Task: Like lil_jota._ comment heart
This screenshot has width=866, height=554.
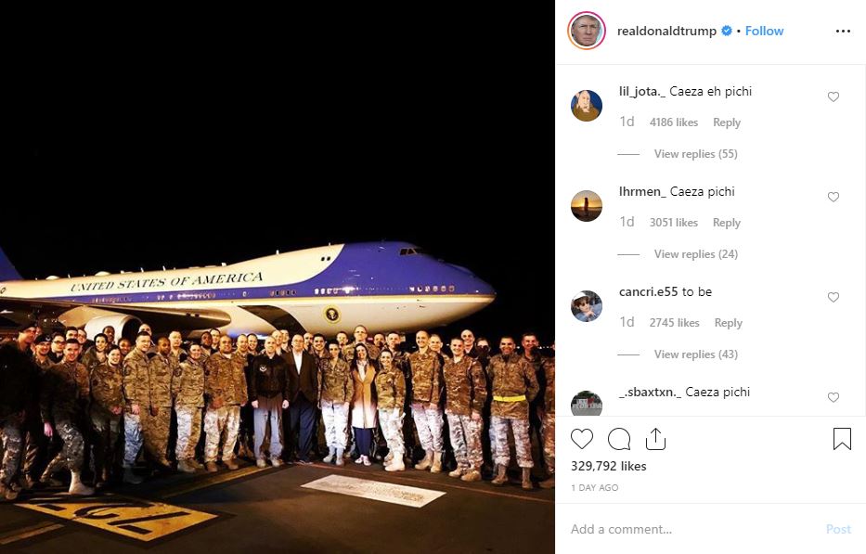Action: pos(834,97)
